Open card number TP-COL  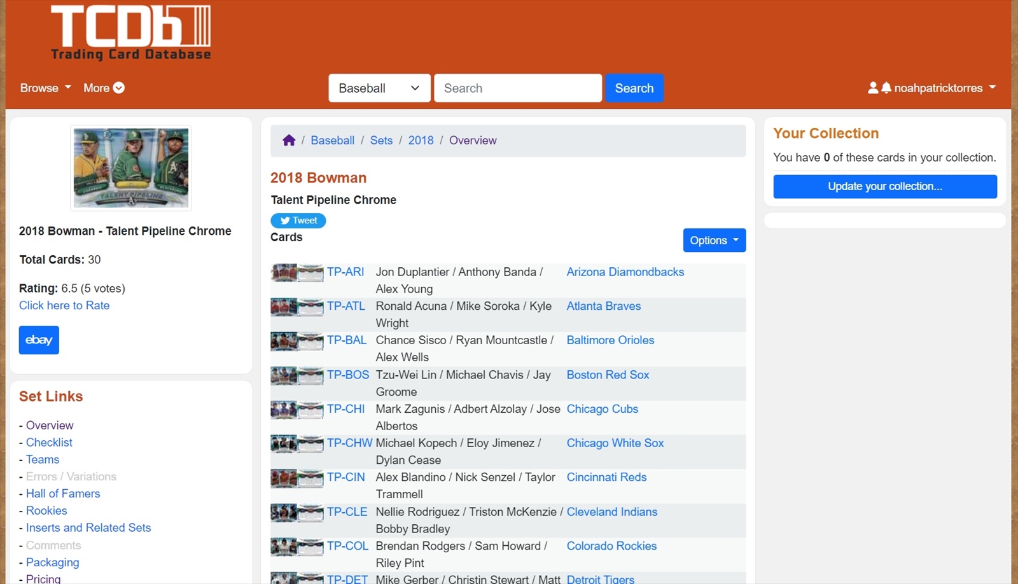pos(348,546)
